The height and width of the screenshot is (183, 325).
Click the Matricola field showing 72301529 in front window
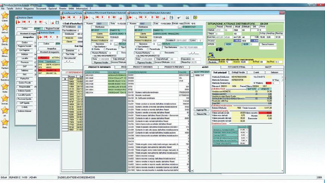click(178, 37)
